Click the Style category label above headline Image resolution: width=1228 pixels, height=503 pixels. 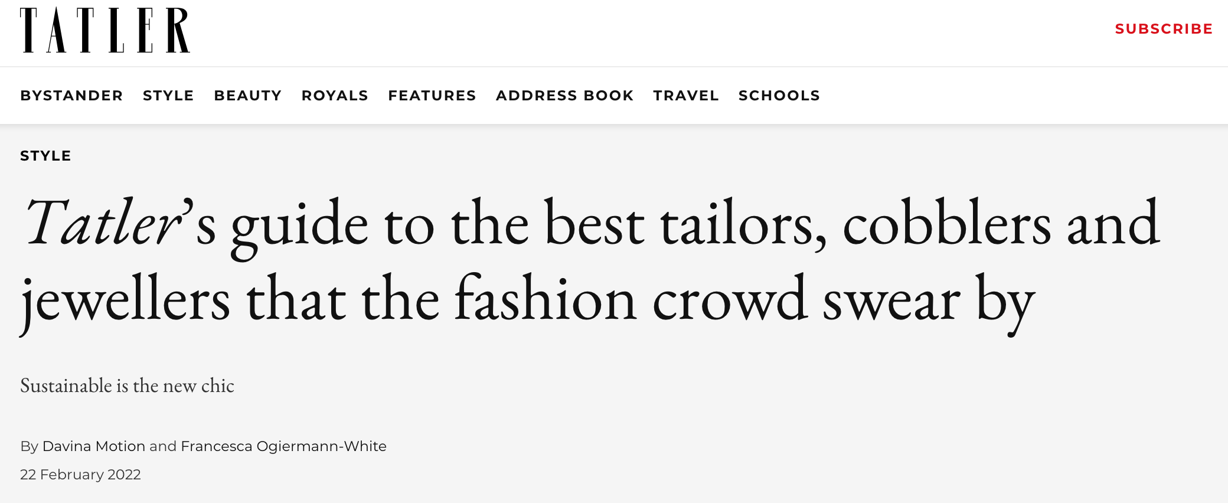(45, 156)
